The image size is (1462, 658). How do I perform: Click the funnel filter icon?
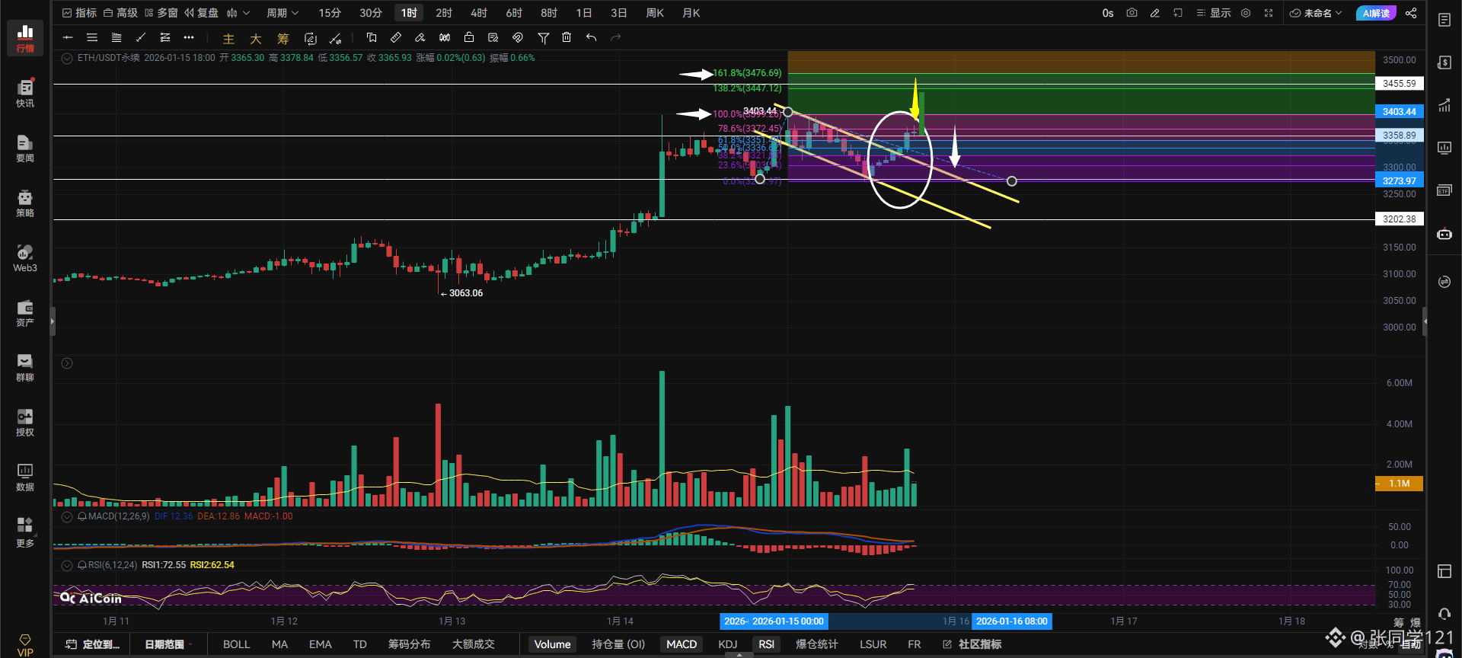coord(543,37)
